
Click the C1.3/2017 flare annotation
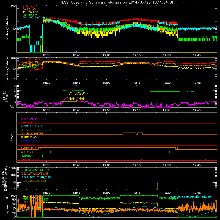78,93
